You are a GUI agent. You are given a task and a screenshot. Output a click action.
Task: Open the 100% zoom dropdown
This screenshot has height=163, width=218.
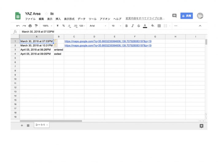47,26
